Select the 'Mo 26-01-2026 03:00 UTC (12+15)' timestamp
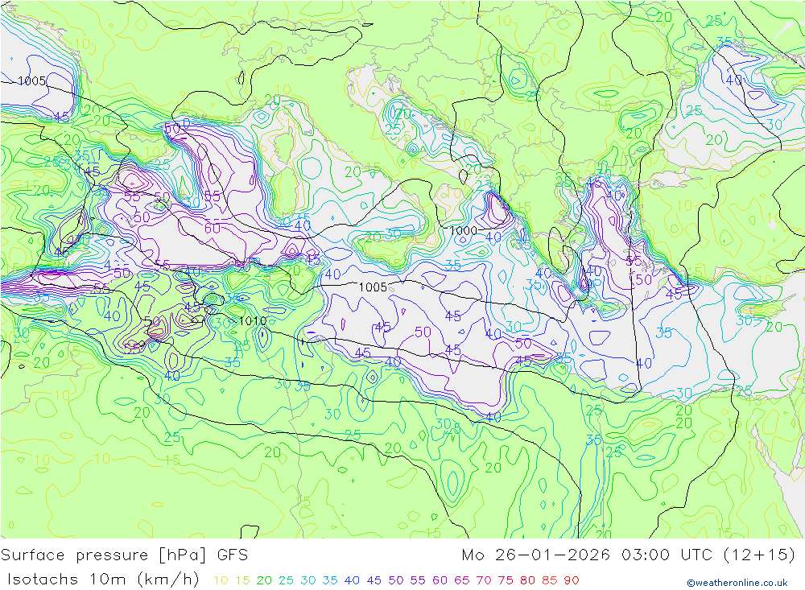Viewport: 805px width, 590px height. (x=629, y=555)
